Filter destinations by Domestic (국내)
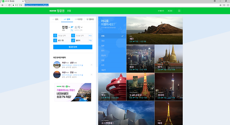 pyautogui.click(x=112, y=41)
